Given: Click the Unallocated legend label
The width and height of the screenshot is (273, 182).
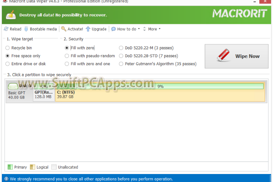Looking at the screenshot, I should coord(68,167).
